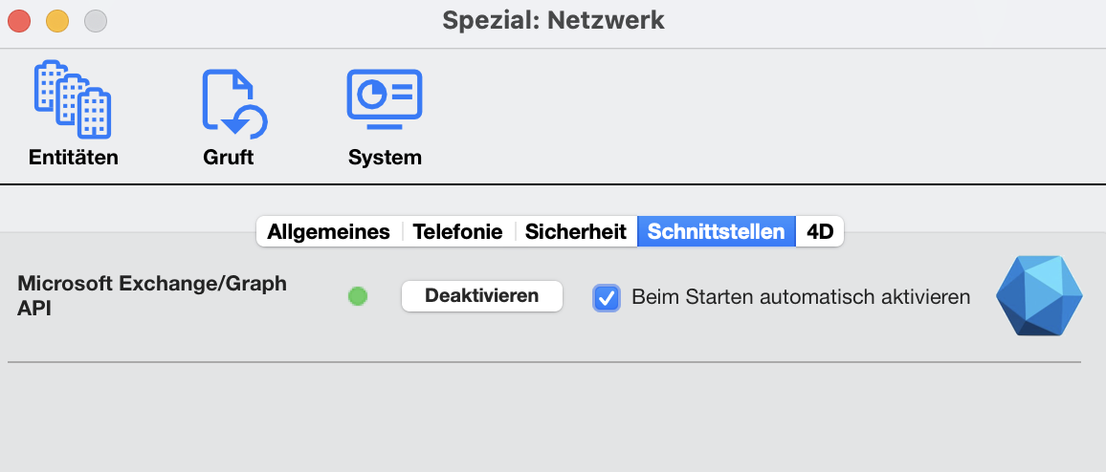Select the Schnittstellen tab
The height and width of the screenshot is (472, 1106).
[716, 232]
